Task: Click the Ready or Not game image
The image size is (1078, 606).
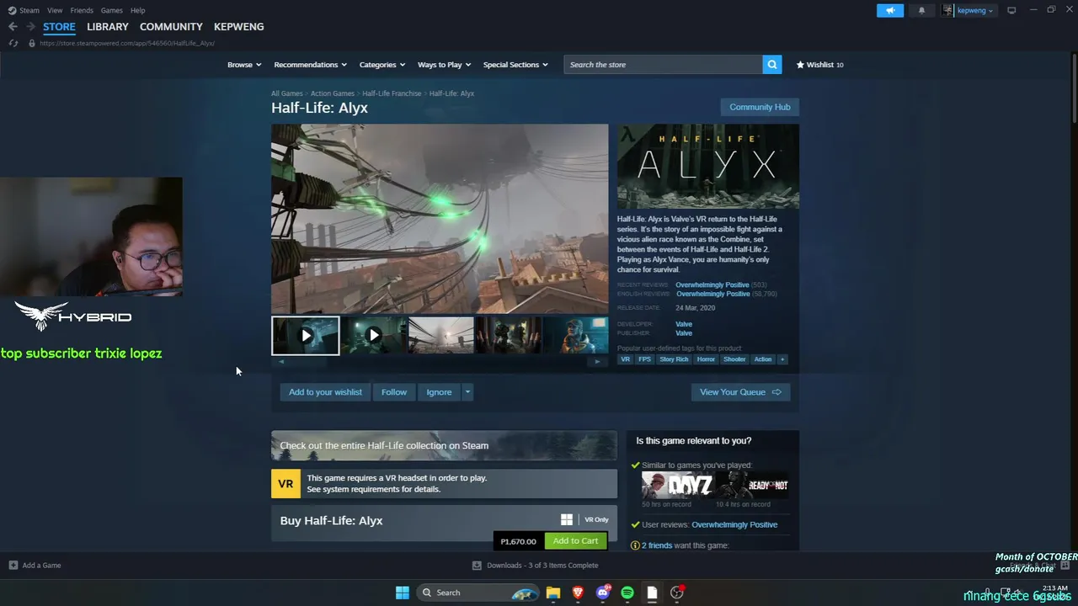Action: tap(752, 485)
